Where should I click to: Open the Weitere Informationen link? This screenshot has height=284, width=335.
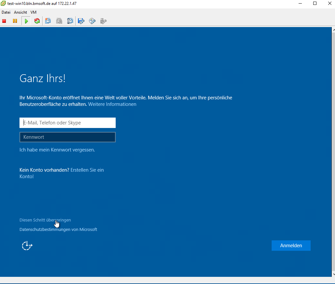[112, 104]
